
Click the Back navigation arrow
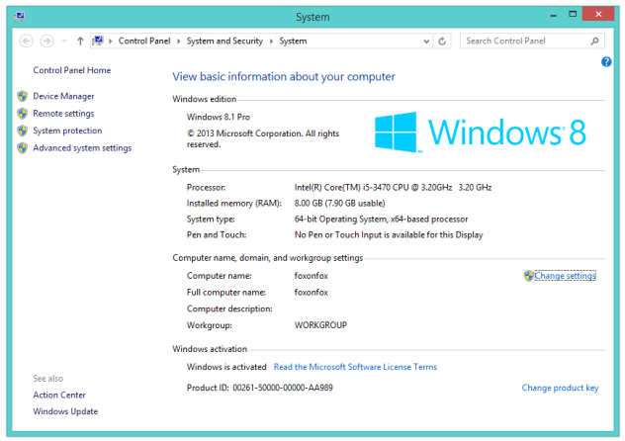27,41
